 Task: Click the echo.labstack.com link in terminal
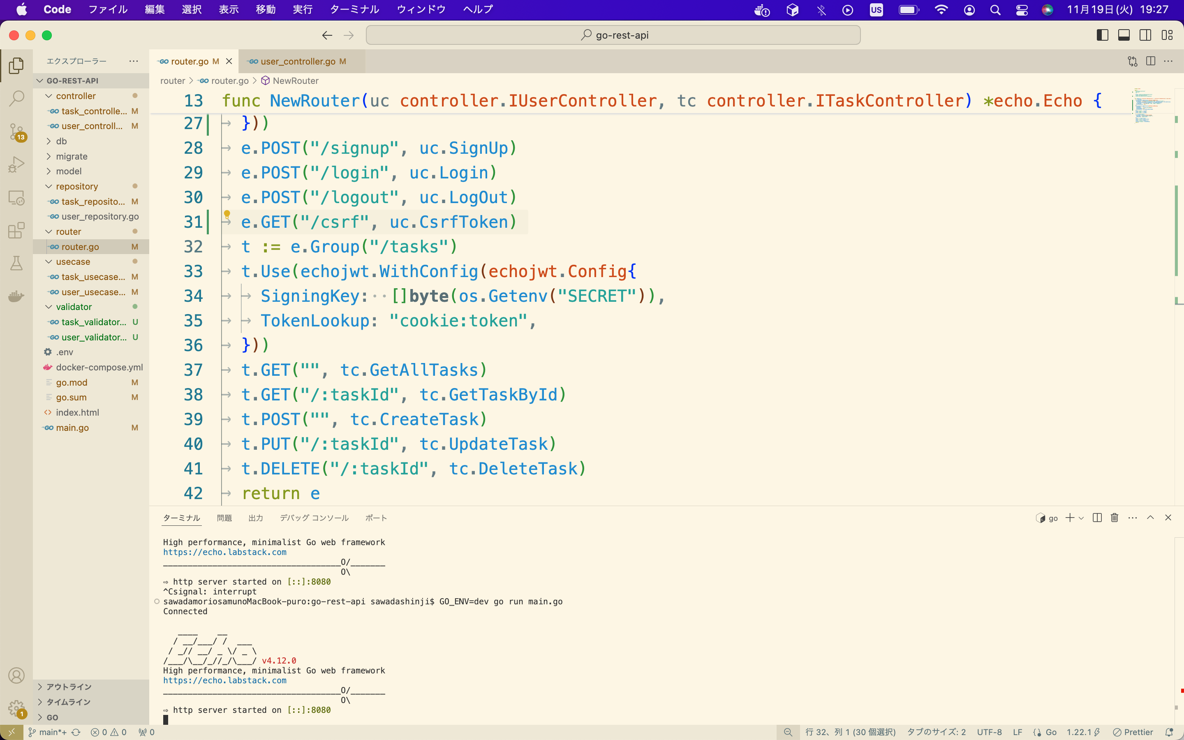(x=224, y=680)
